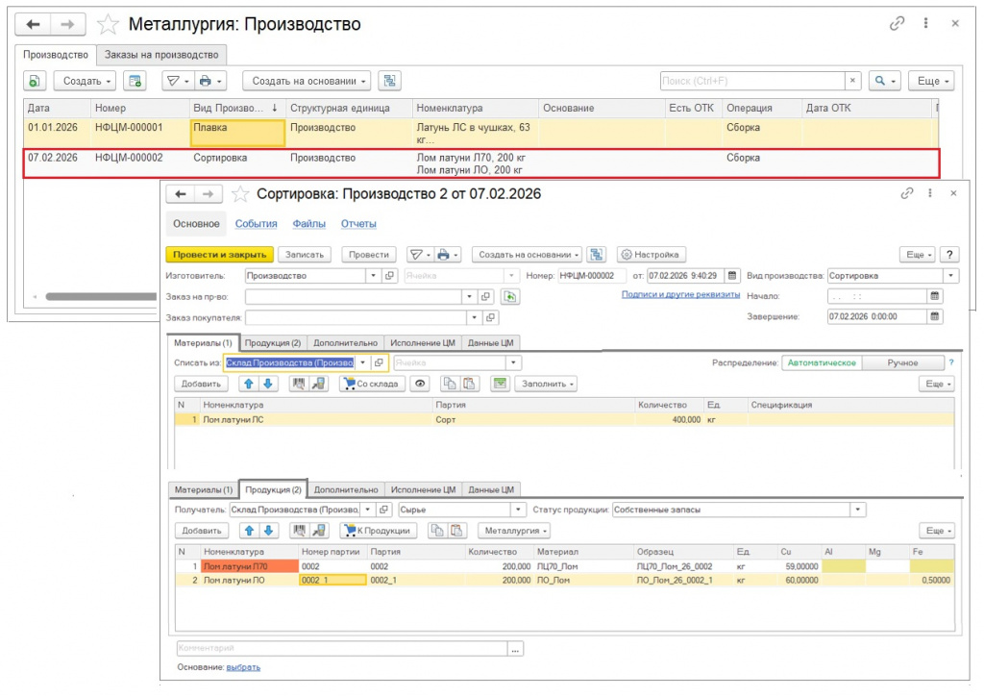This screenshot has width=984, height=697.
Task: Click Со склада button in Материалы toolbar
Action: click(x=373, y=384)
